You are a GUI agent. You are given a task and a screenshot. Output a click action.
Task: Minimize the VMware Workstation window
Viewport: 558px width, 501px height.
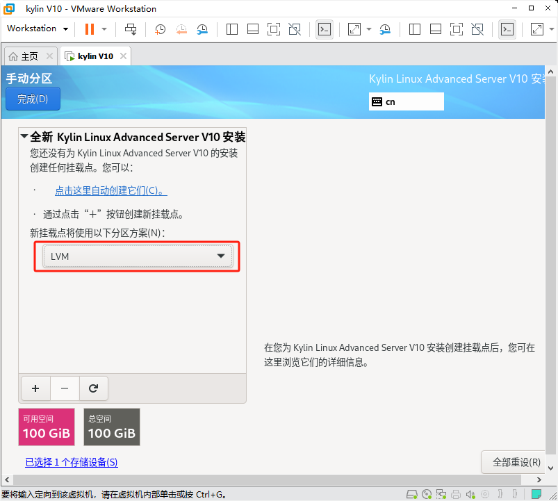514,8
